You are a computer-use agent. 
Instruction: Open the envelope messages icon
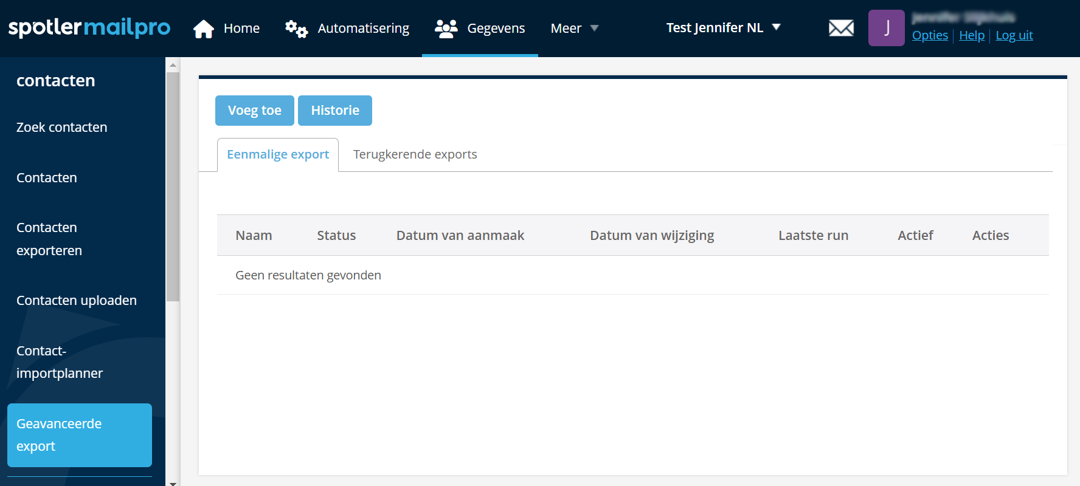(842, 28)
